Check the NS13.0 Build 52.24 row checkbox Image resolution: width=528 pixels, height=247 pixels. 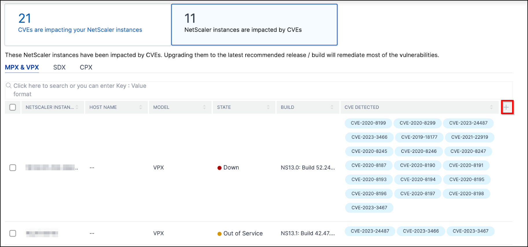(13, 168)
